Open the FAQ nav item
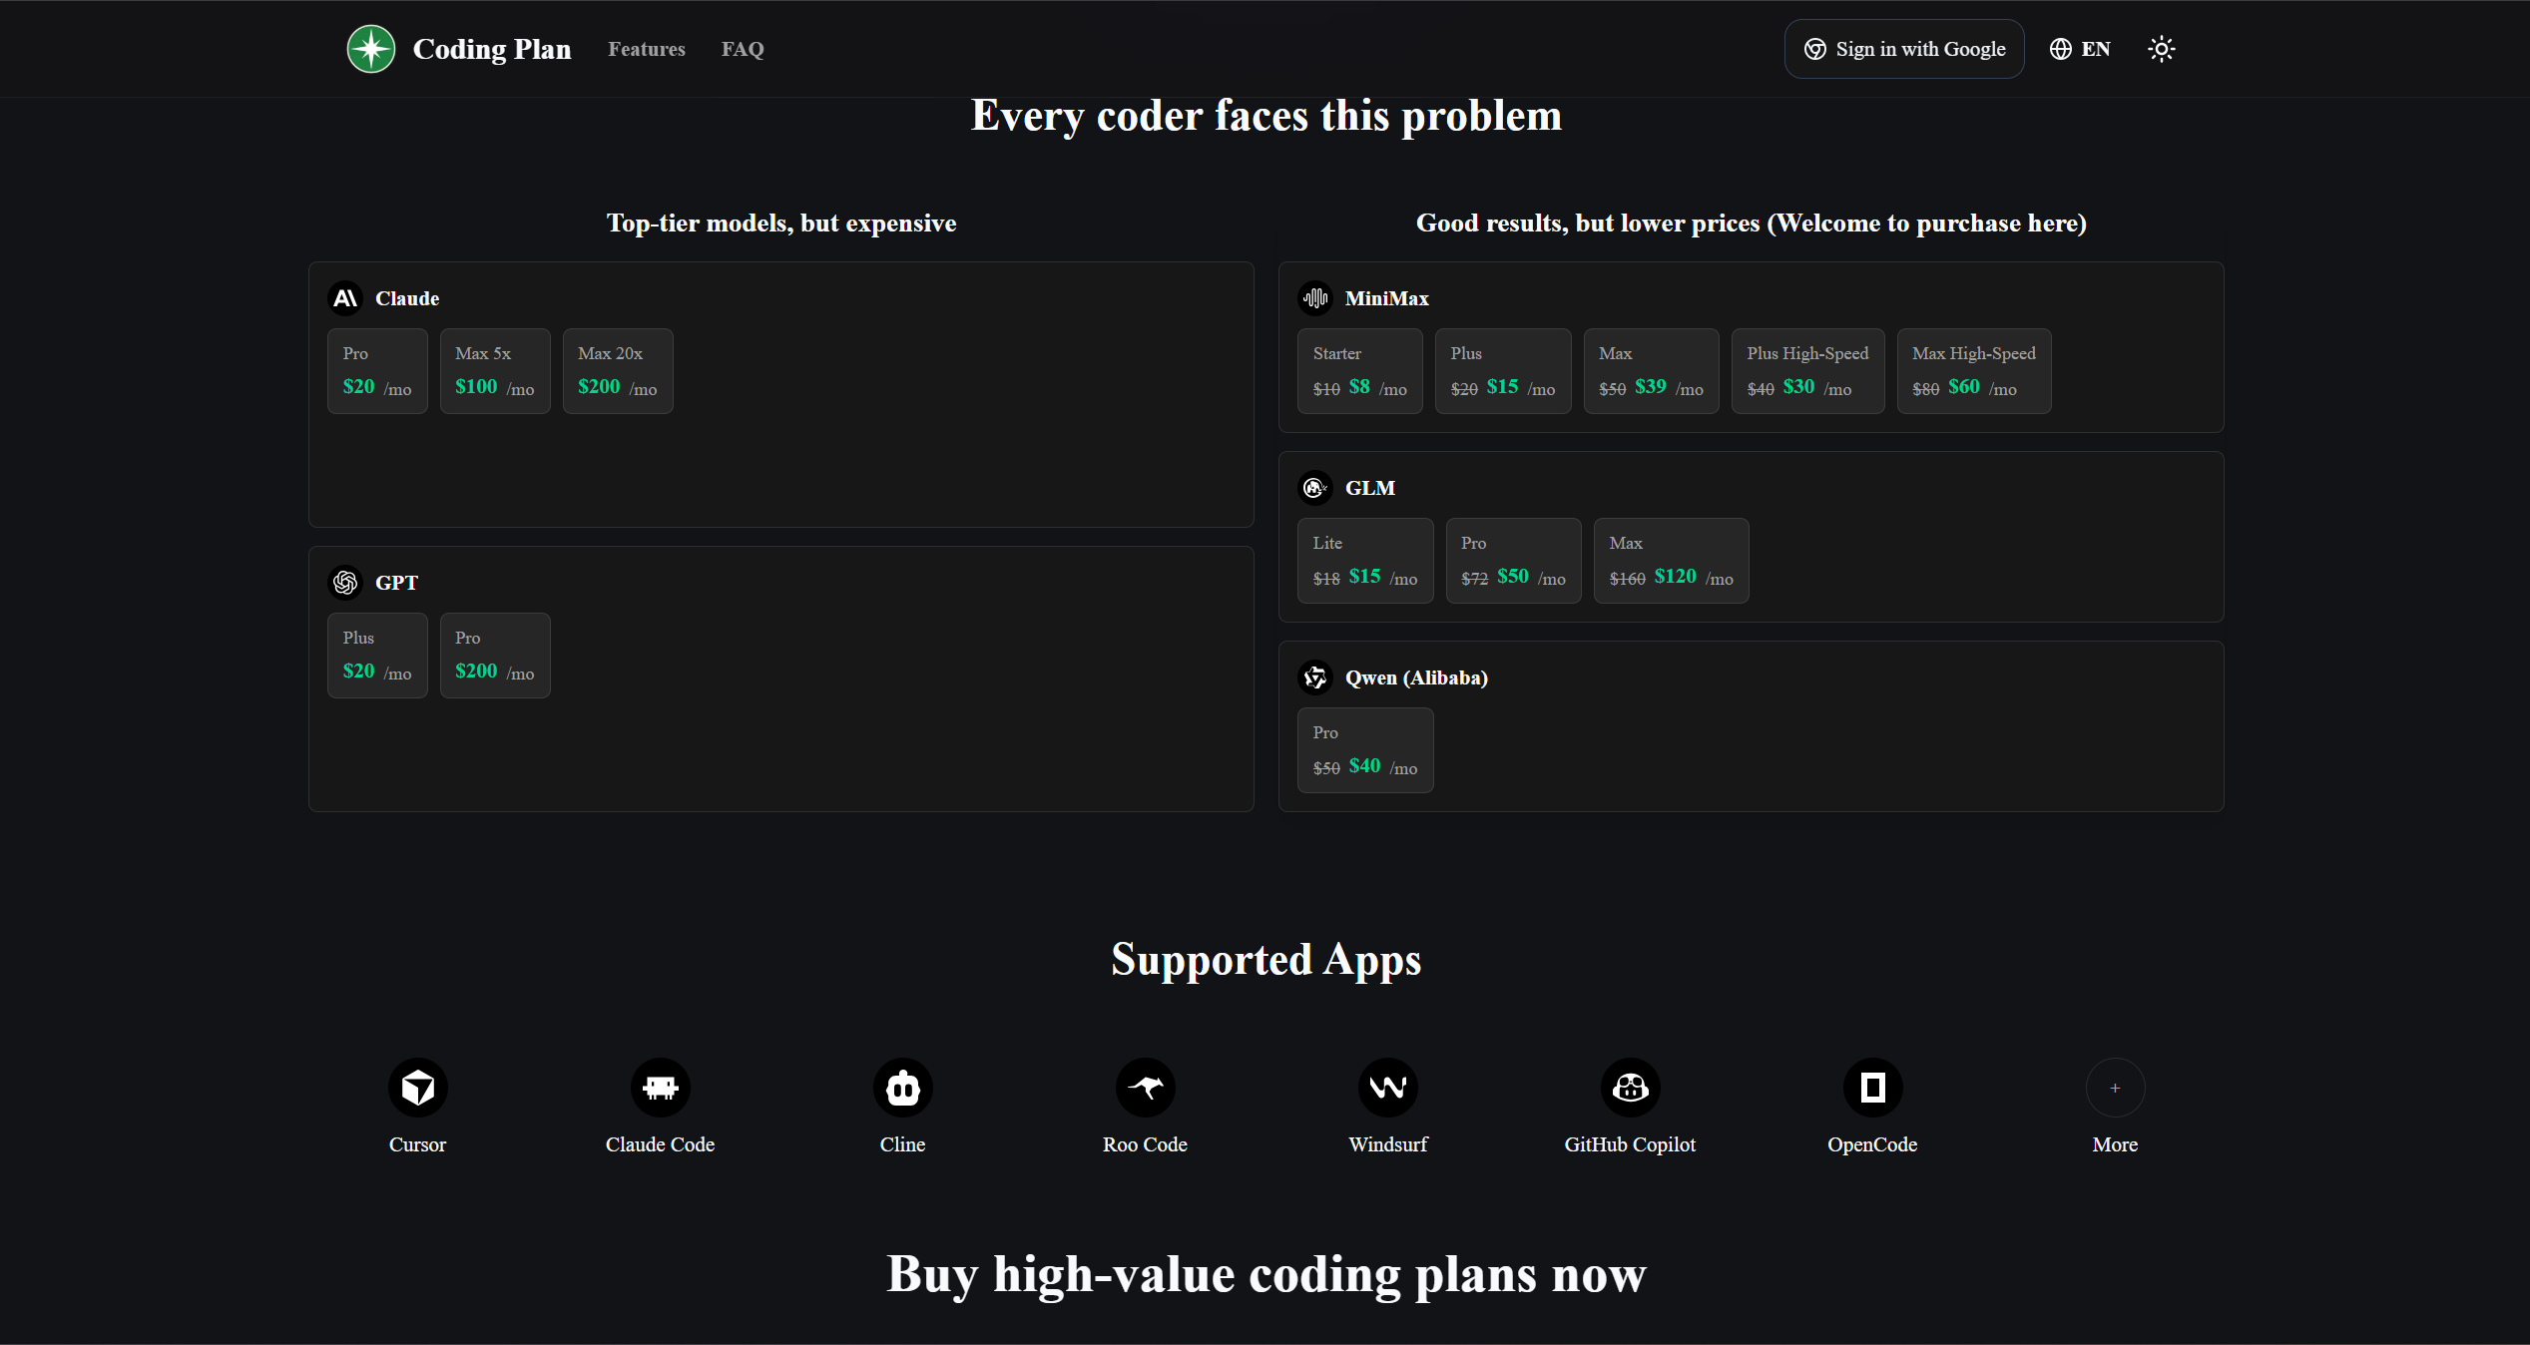This screenshot has width=2530, height=1345. [x=743, y=49]
